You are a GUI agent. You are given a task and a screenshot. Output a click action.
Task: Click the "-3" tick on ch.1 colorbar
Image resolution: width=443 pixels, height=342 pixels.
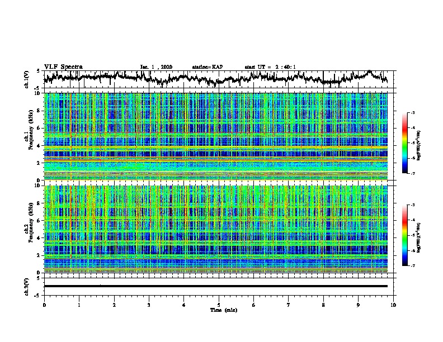point(412,113)
